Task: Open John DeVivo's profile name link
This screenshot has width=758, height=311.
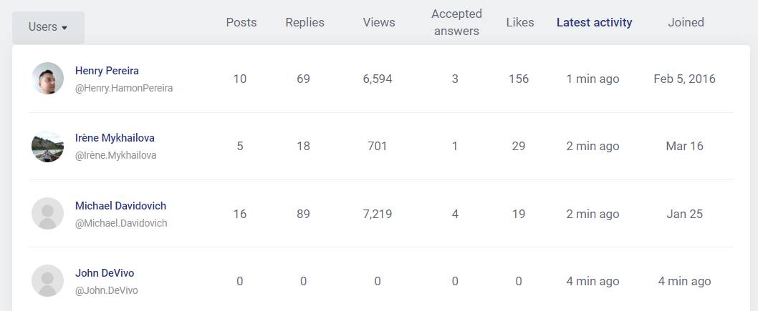Action: pos(105,273)
